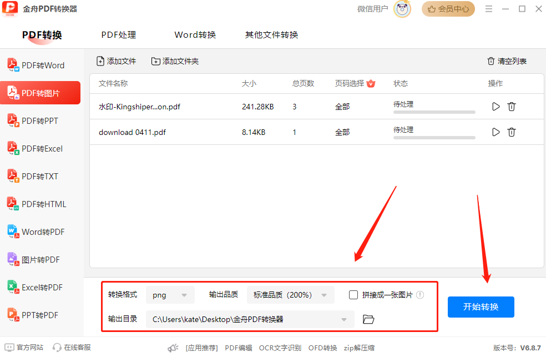Select the file name 水印-Kingshiper...on.pdf

pyautogui.click(x=139, y=107)
